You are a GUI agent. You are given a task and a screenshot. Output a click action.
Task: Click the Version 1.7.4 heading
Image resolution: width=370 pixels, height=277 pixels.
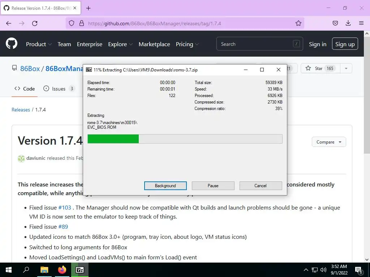click(50, 141)
